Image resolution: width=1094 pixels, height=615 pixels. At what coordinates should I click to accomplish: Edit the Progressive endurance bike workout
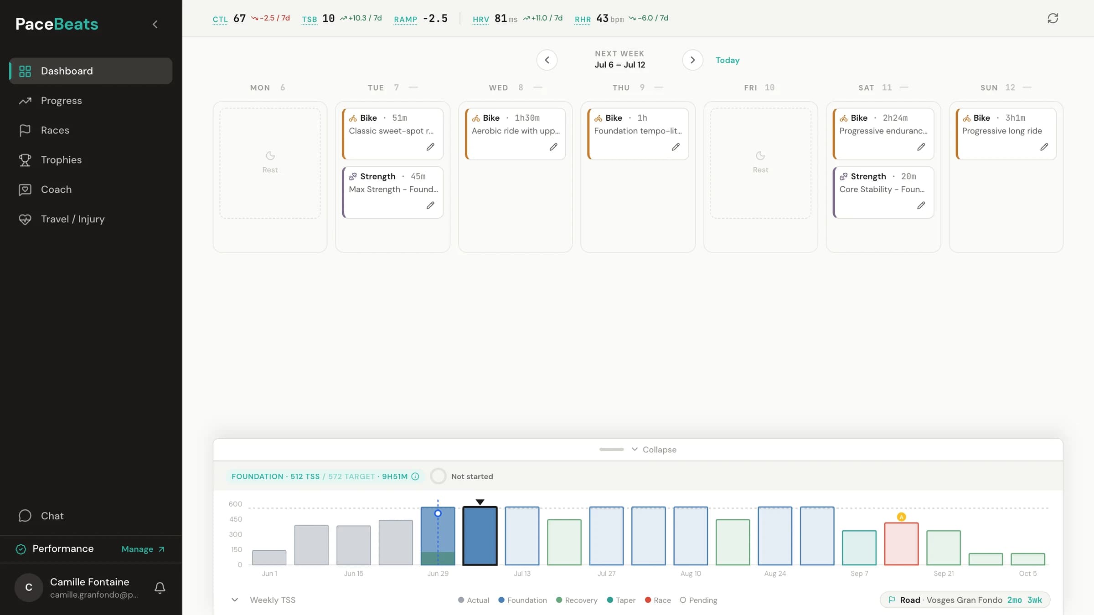[921, 147]
